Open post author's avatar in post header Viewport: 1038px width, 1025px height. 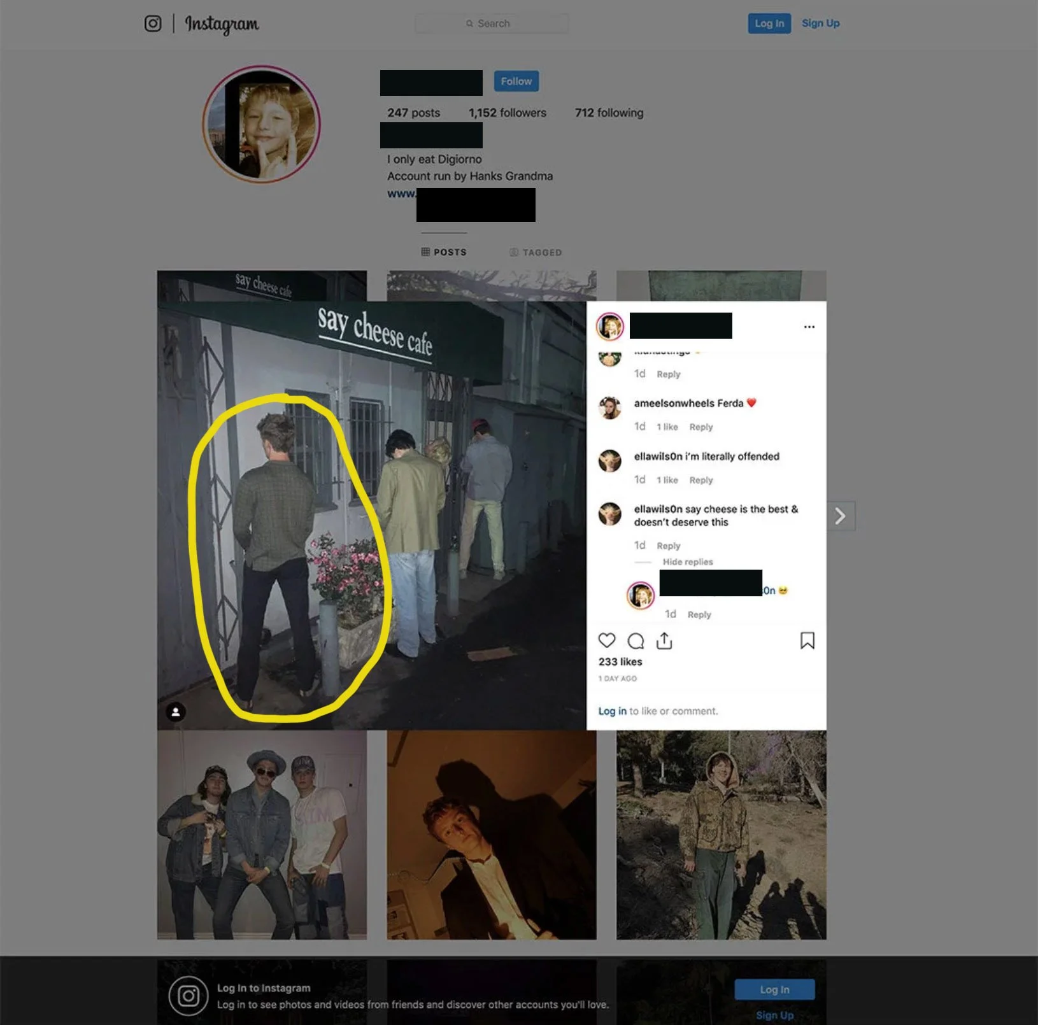pyautogui.click(x=609, y=327)
